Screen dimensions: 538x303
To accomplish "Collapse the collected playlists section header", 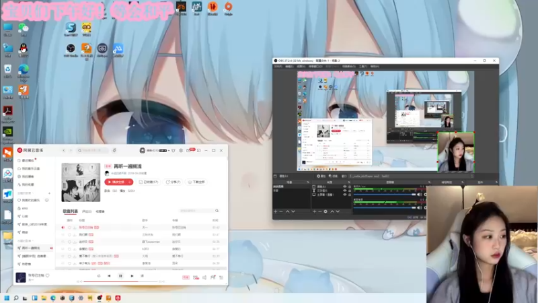I will pyautogui.click(x=25, y=241).
